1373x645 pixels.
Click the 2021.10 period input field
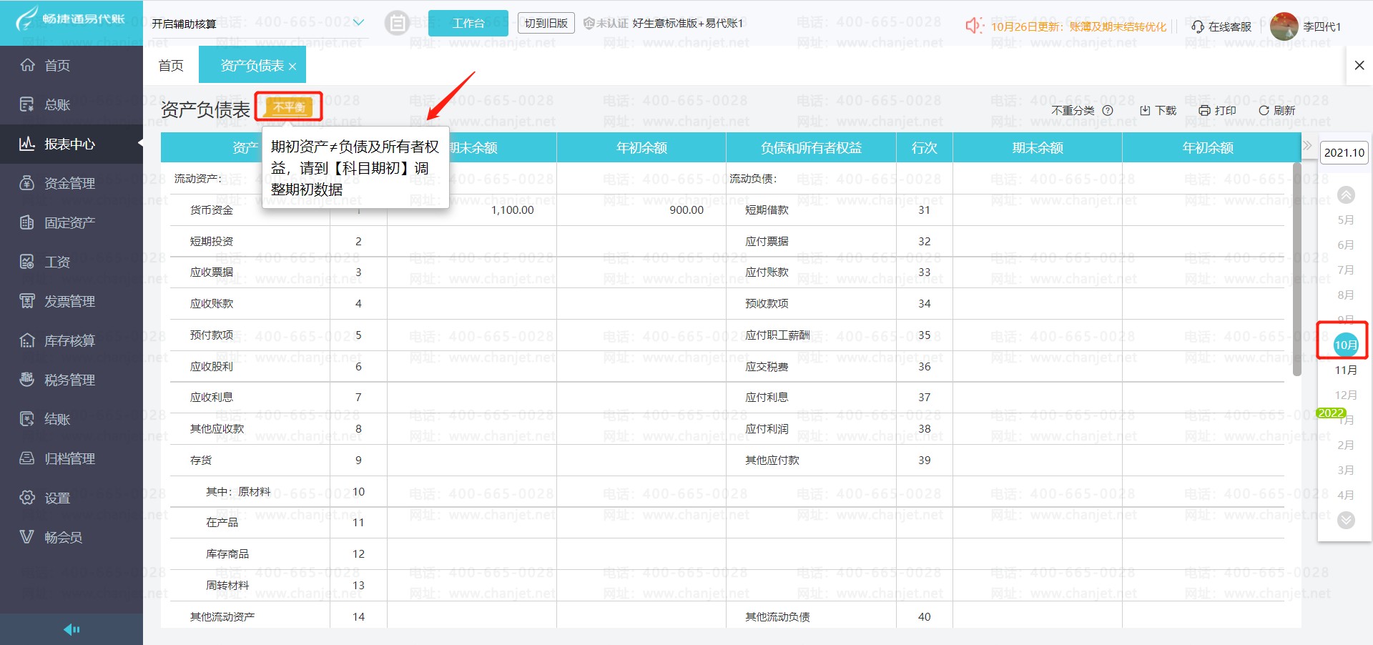click(x=1344, y=152)
